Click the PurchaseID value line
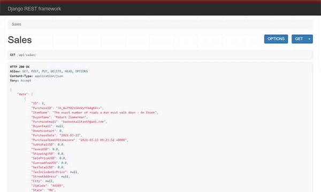 [x=67, y=108]
